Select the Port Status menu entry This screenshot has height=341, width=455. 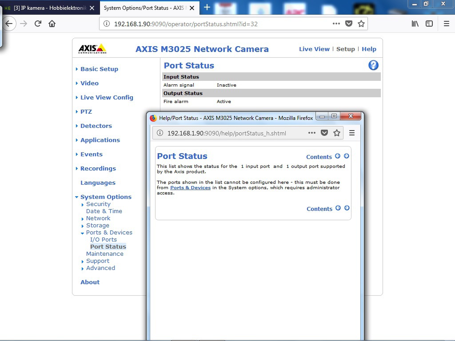pos(108,247)
